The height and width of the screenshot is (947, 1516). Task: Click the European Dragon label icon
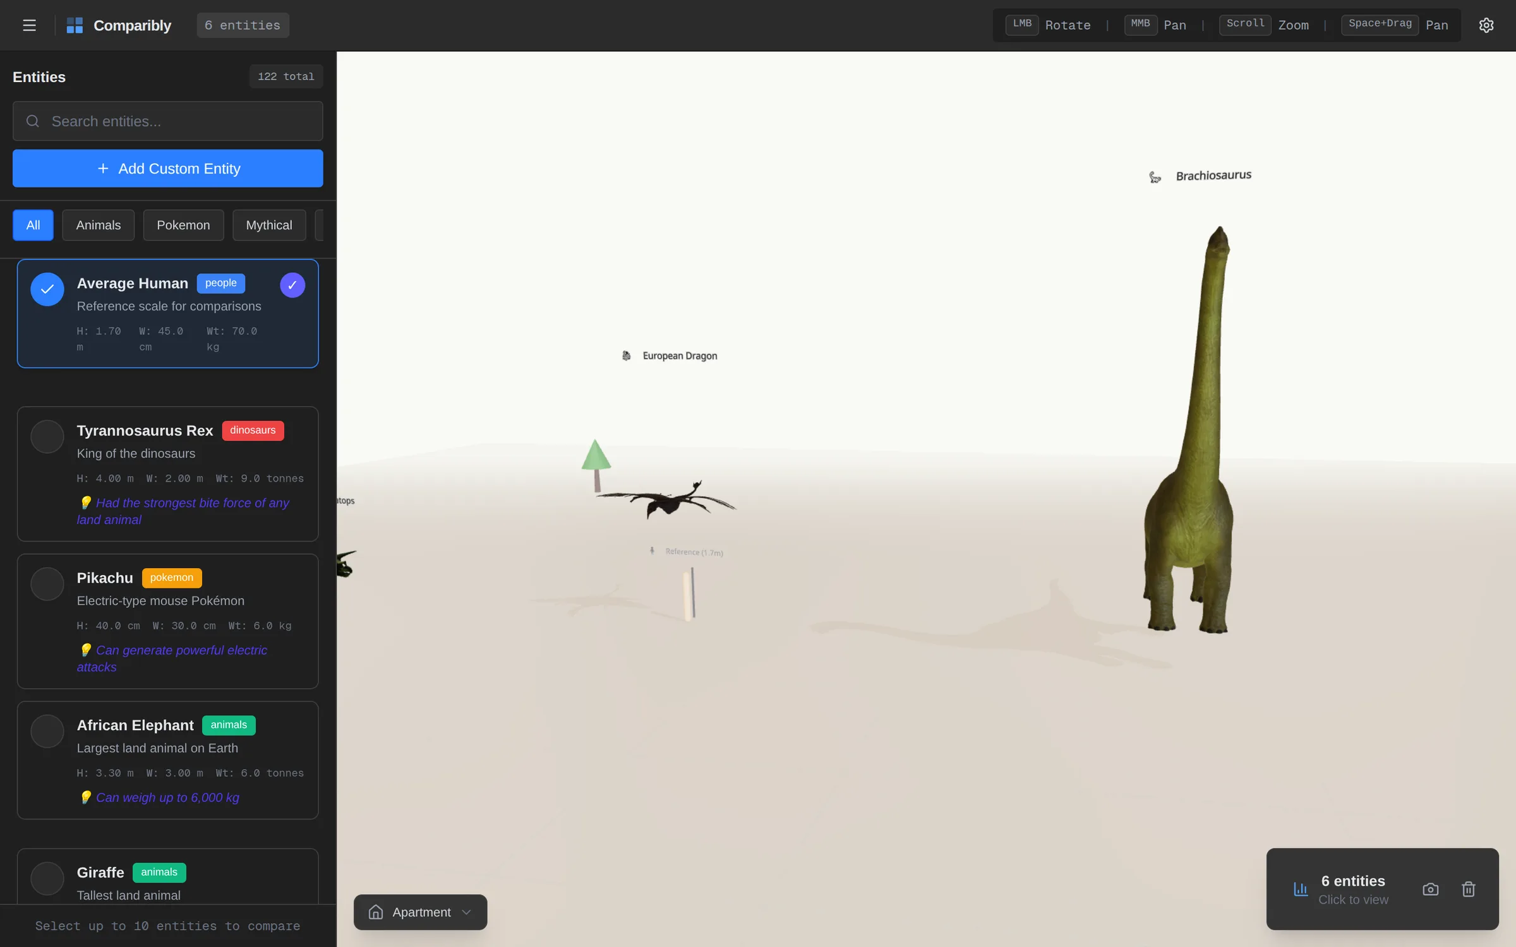[627, 356]
